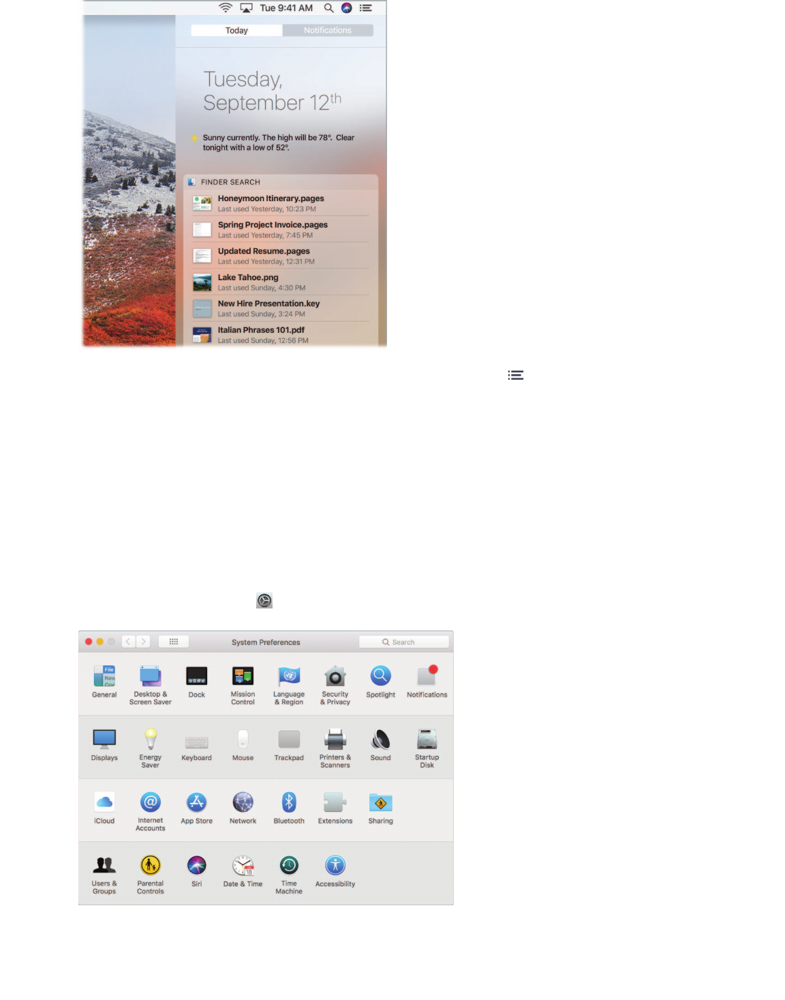Open New Hire Presentation.key result

[x=281, y=308]
